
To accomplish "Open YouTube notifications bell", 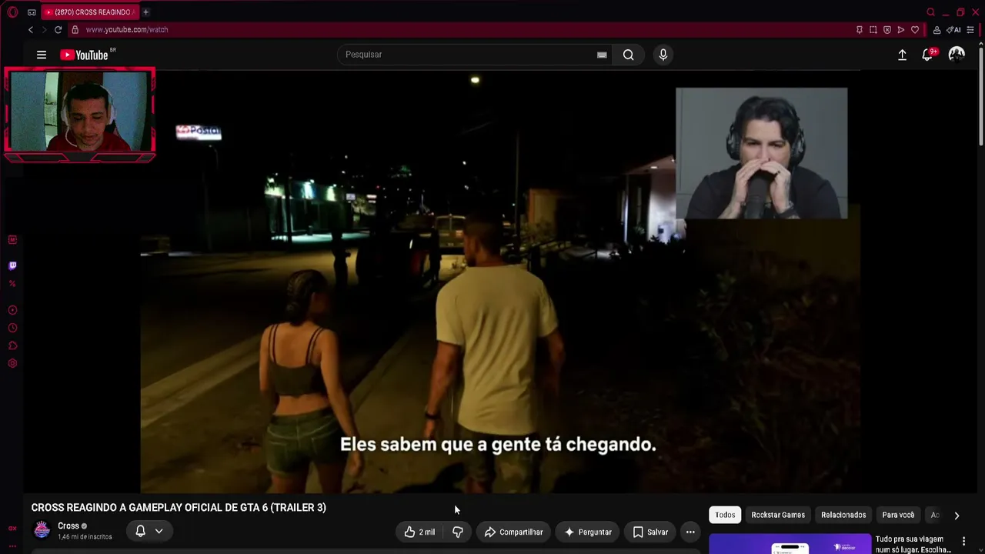I will coord(928,55).
